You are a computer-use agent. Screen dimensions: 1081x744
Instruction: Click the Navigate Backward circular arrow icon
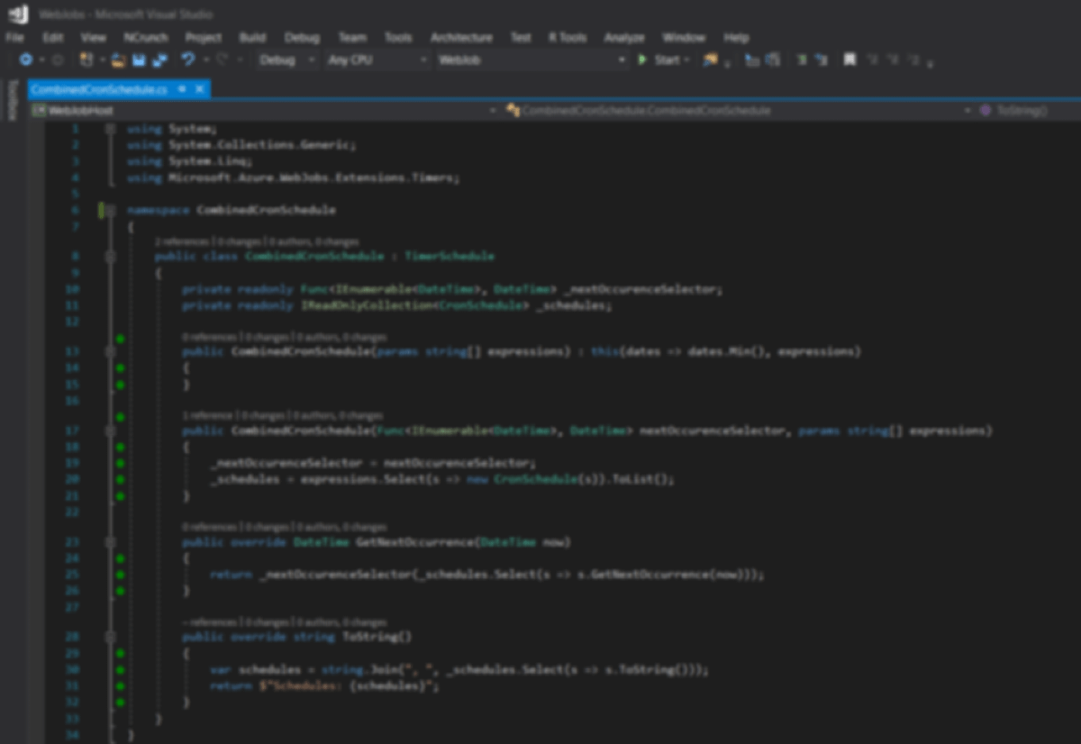click(26, 60)
